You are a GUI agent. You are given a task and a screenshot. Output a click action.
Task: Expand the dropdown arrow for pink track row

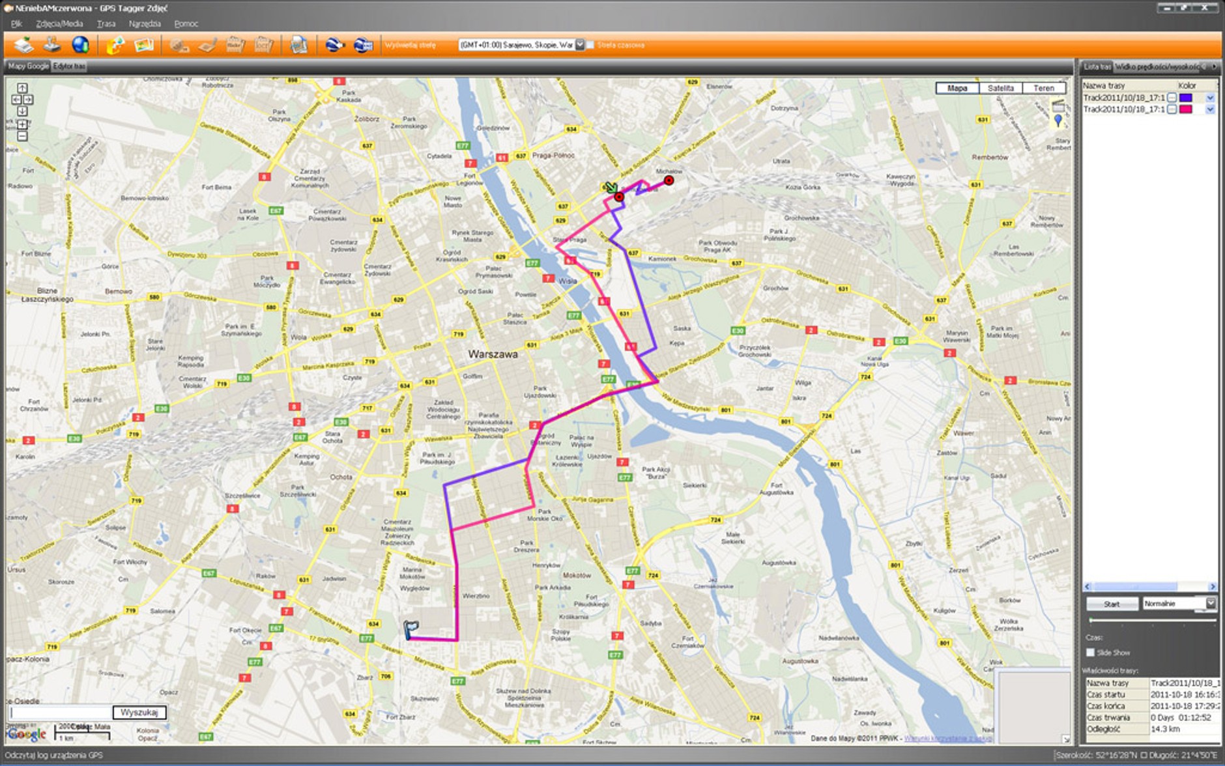pos(1210,109)
